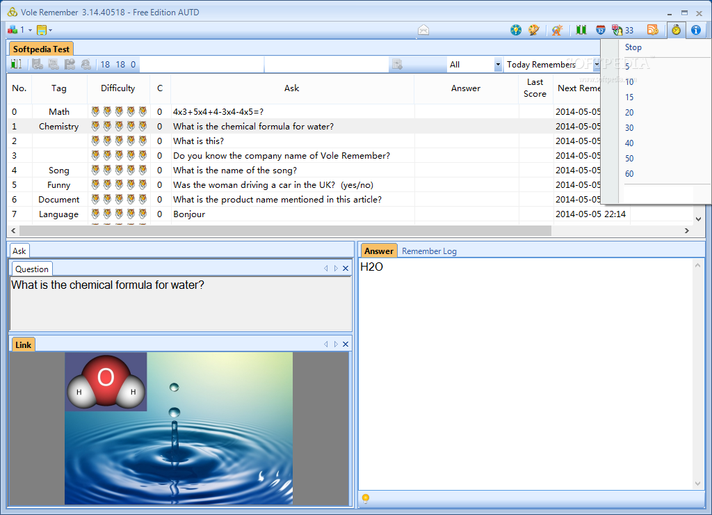Click the green books icon in the top toolbar

[x=581, y=30]
